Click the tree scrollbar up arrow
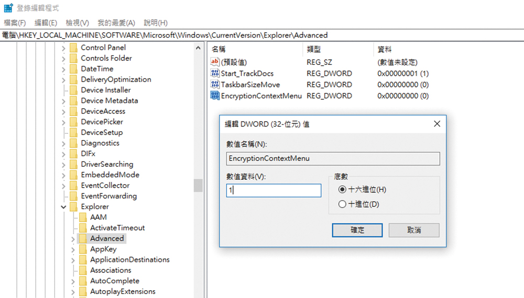 (x=198, y=48)
